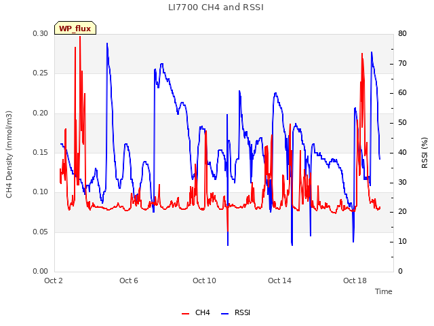
Task: Click the highest blue RSSI peak after Oct 4
Action: (x=107, y=43)
